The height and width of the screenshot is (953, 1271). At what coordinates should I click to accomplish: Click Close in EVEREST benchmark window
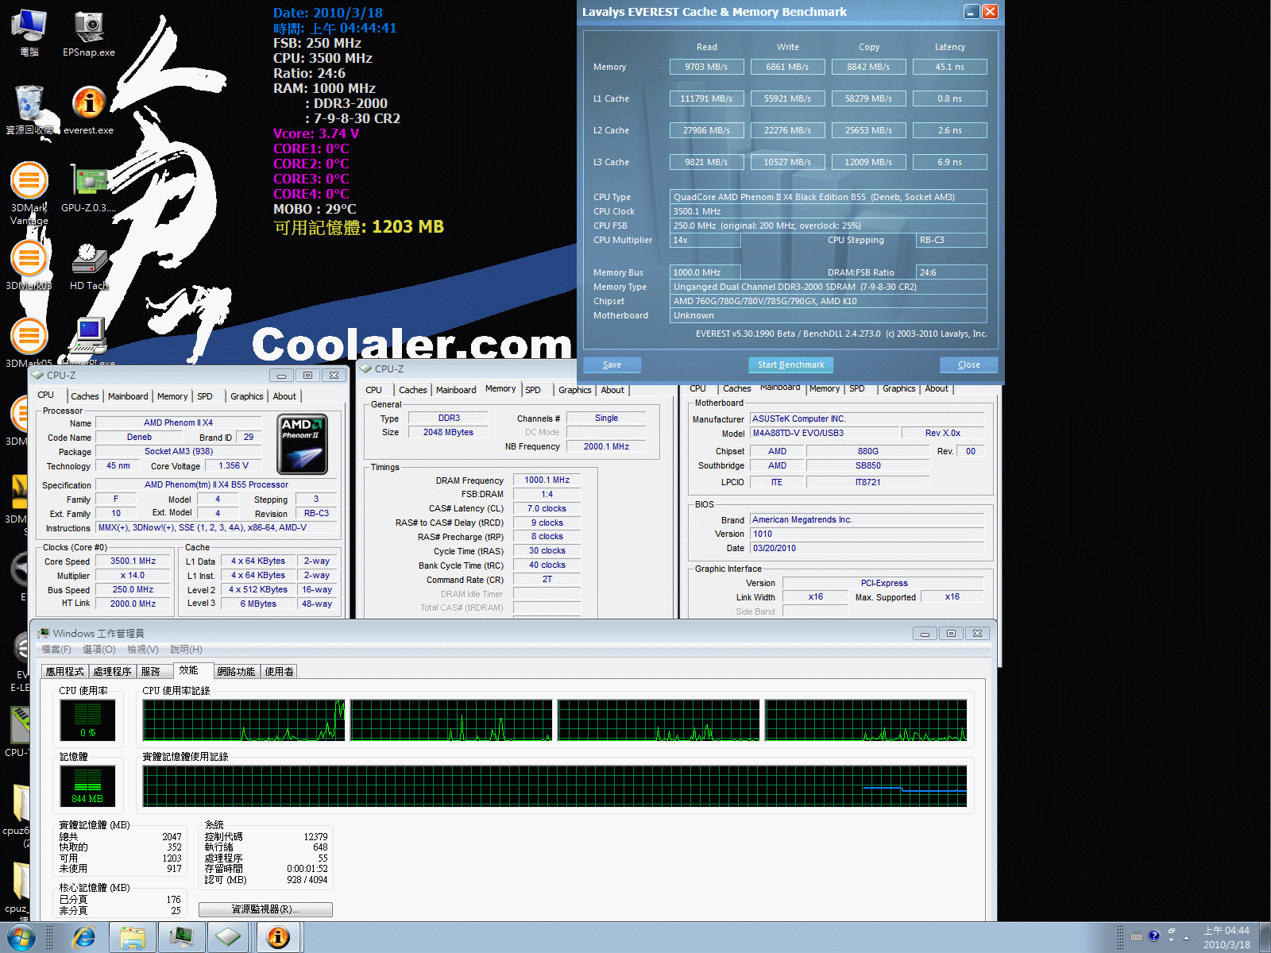point(968,365)
